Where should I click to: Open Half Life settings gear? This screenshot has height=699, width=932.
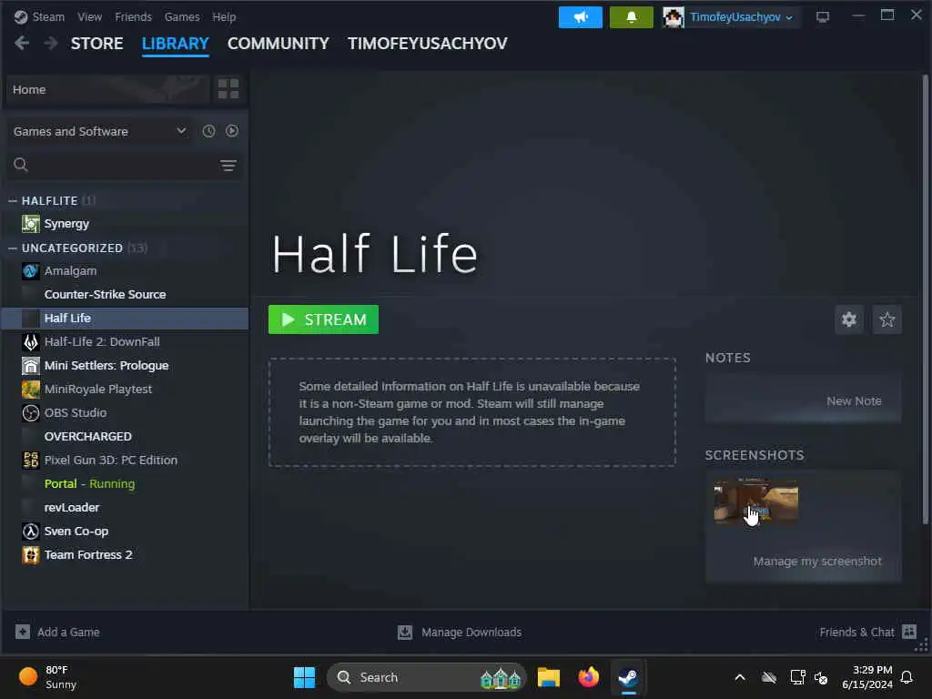[849, 319]
